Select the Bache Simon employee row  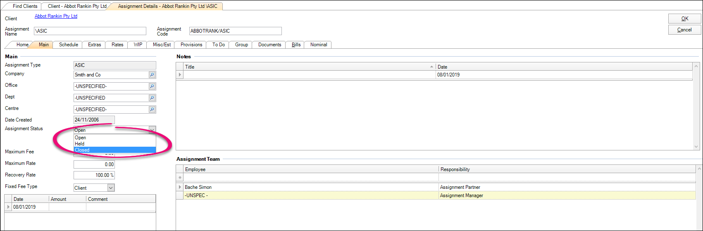click(x=310, y=187)
